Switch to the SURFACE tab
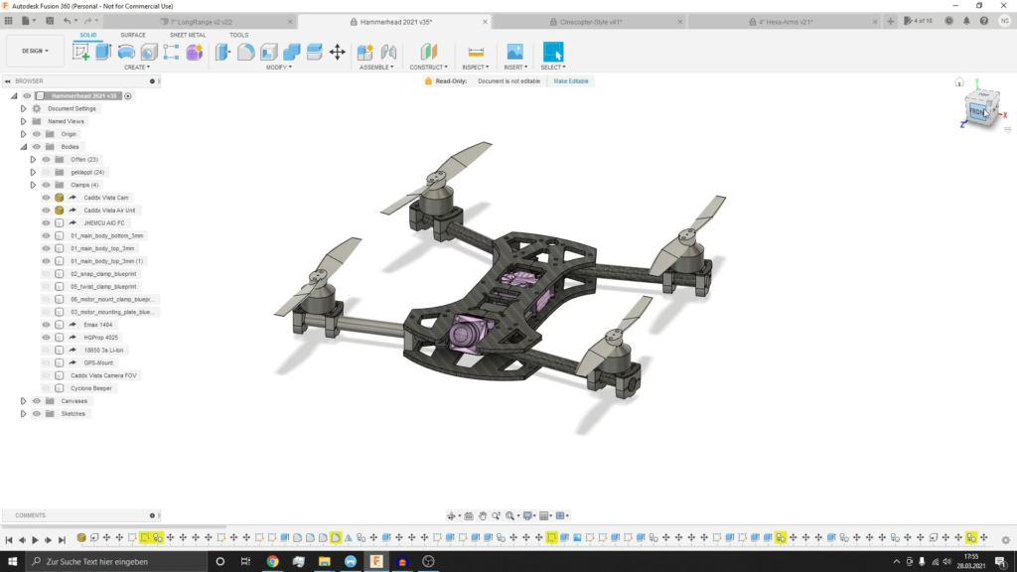1017x572 pixels. click(133, 35)
